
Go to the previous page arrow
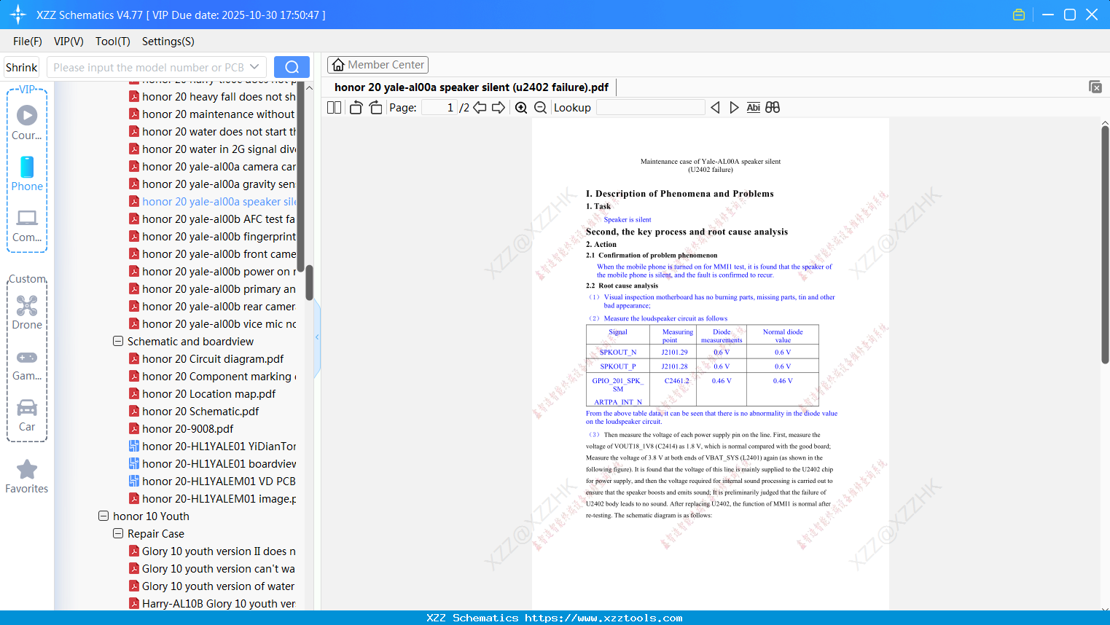click(480, 108)
